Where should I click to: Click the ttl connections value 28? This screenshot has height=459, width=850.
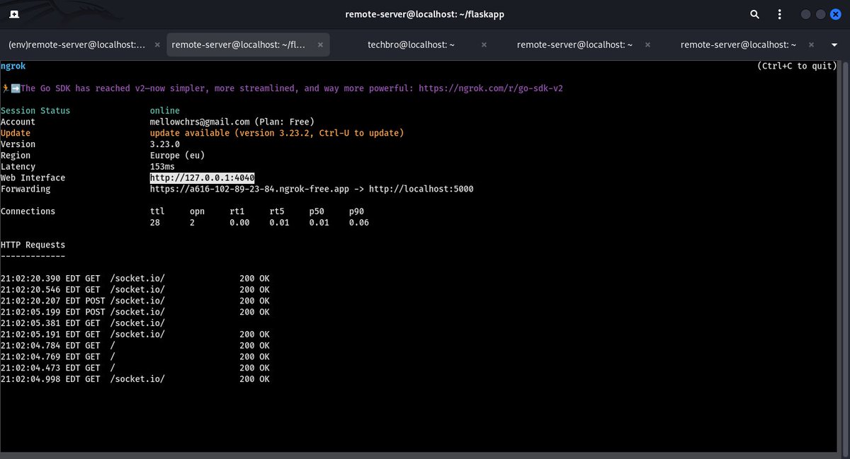click(x=155, y=223)
